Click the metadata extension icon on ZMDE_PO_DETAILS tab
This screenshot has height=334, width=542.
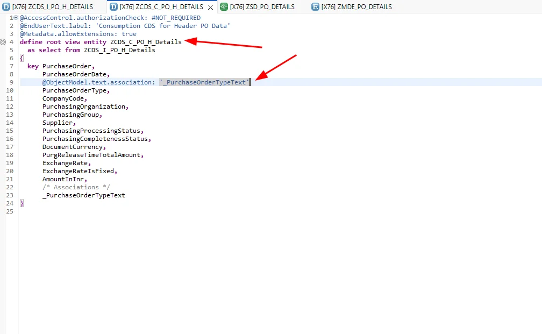315,6
